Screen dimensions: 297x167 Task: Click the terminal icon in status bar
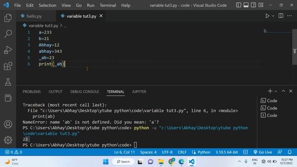tap(245, 152)
